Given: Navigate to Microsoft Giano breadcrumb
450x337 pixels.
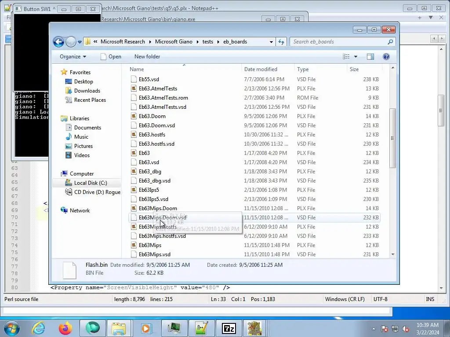Looking at the screenshot, I should pyautogui.click(x=174, y=42).
